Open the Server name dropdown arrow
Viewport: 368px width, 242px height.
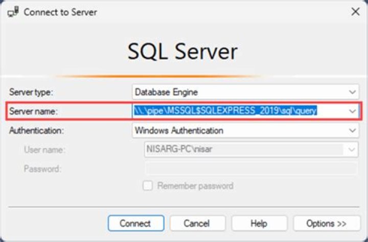pos(352,111)
